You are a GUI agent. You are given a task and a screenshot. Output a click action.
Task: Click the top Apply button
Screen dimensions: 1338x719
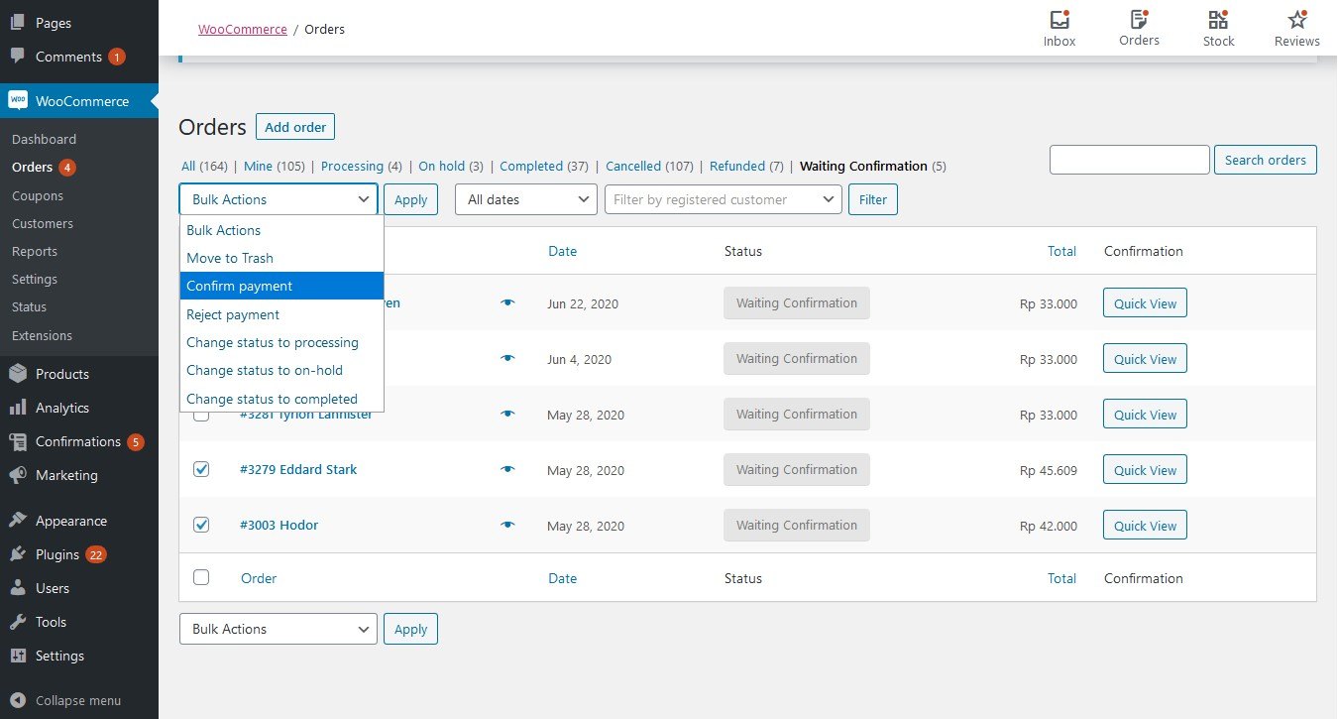410,199
